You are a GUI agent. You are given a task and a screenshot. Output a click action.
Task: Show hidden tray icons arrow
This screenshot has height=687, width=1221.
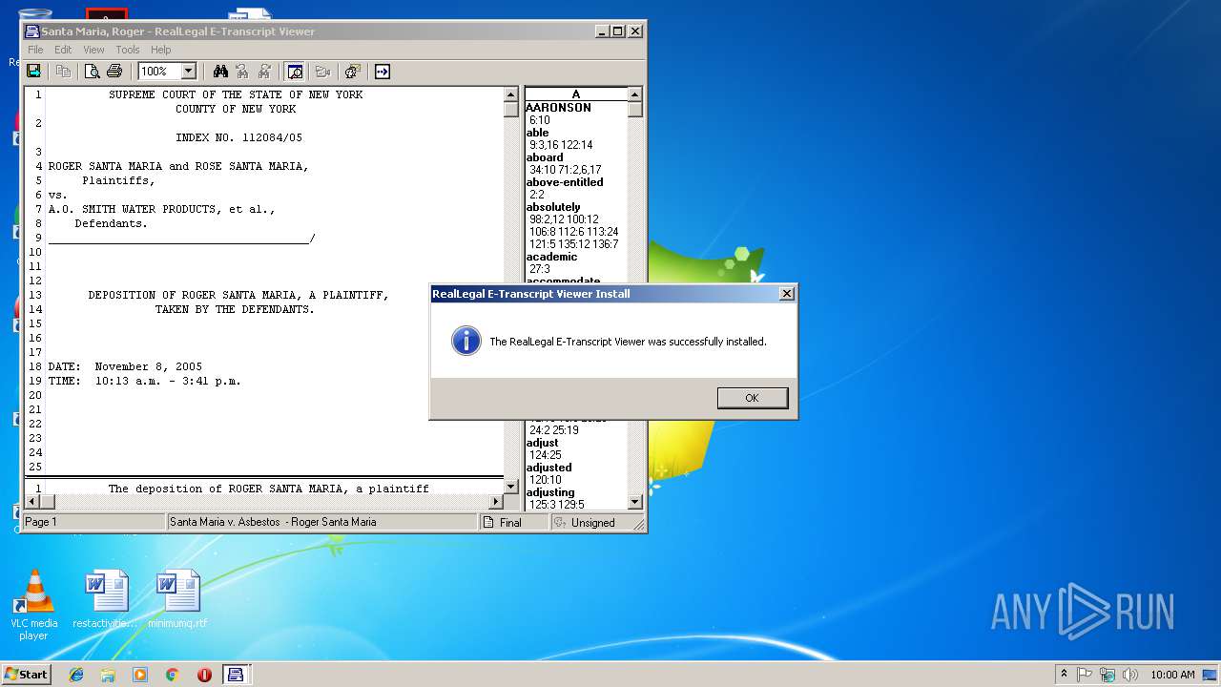point(1064,675)
